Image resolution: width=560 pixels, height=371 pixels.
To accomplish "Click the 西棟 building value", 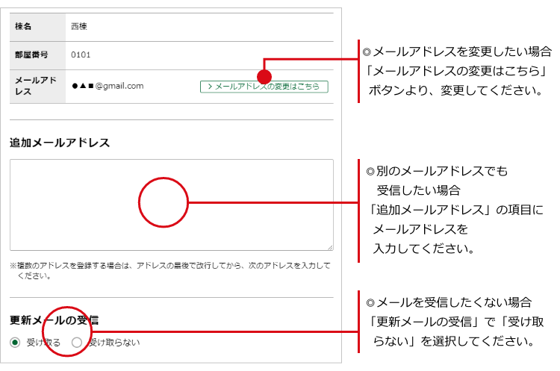I will pos(78,27).
